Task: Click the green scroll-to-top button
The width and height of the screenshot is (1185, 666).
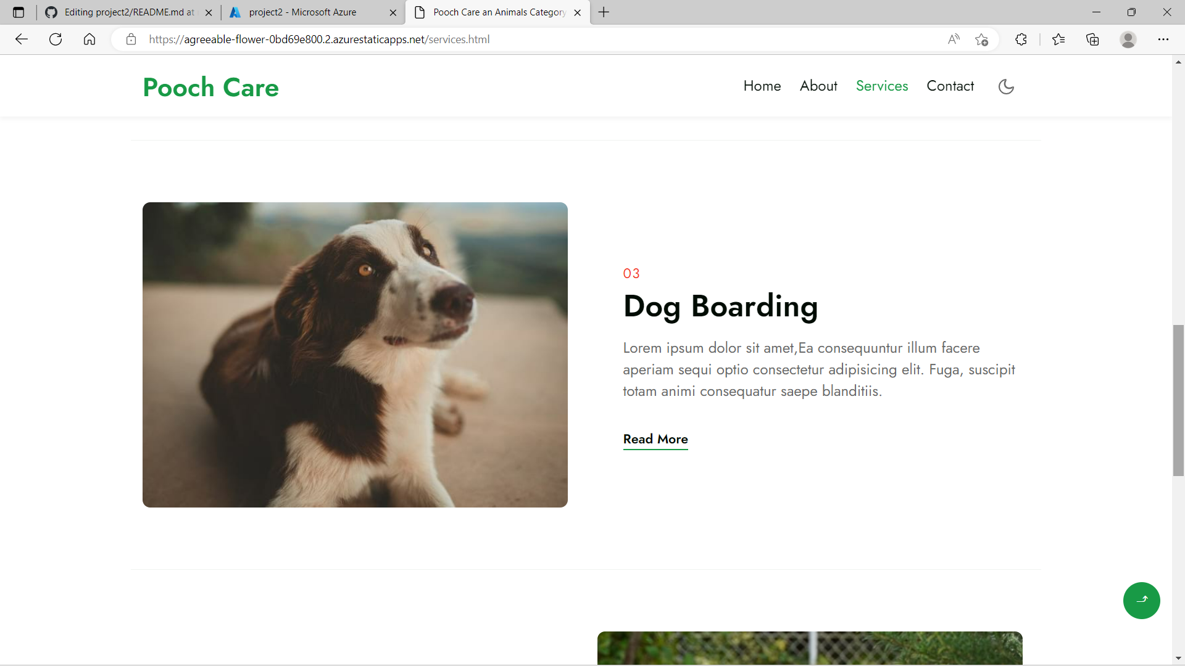Action: tap(1141, 600)
